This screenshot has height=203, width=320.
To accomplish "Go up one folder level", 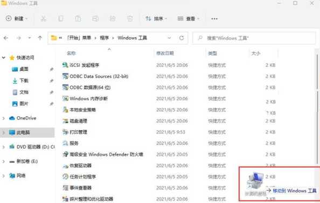I will [40, 38].
